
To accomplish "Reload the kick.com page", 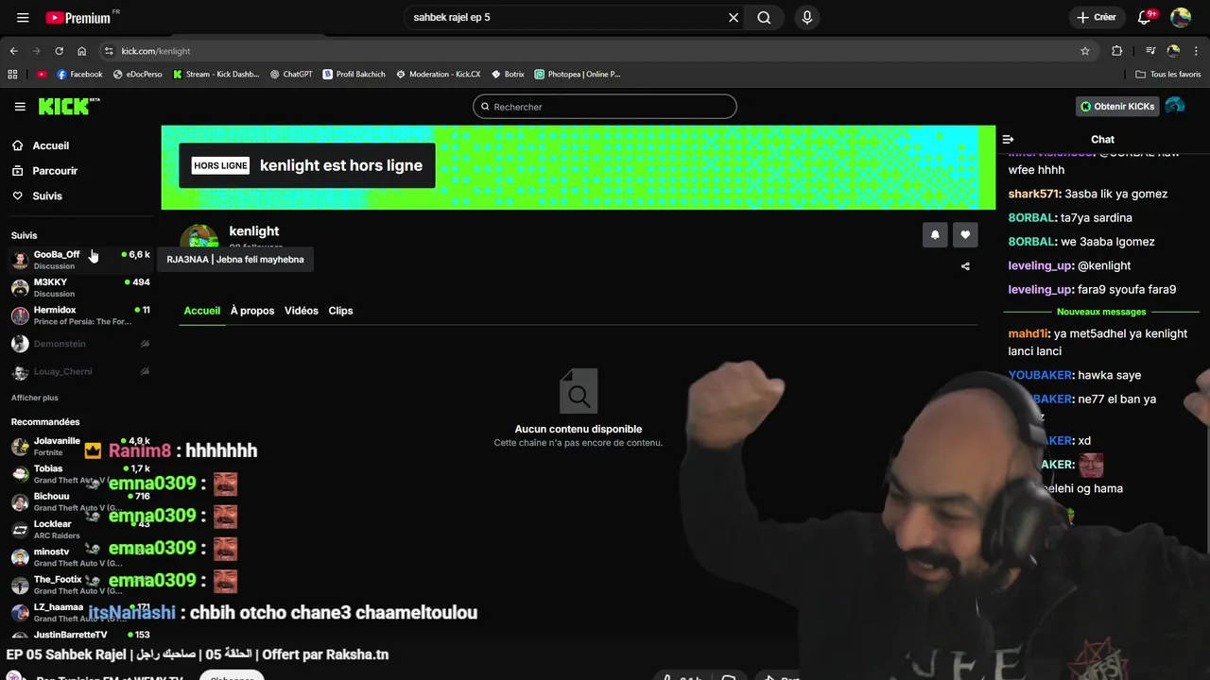I will 59,51.
